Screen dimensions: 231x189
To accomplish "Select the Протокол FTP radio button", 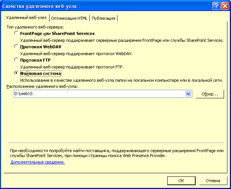I will [16, 60].
